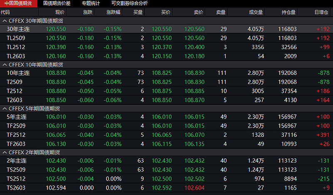Switch to the 中国国债期货 tab
Screen dimensions: 333x195
point(18,3)
